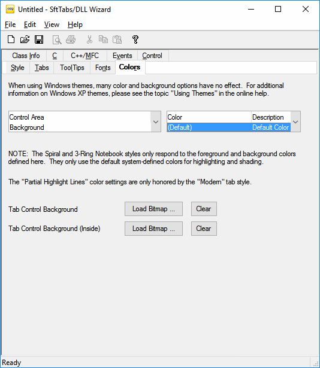Expand the Color selection dropdown arrow
Viewport: 320px width, 368px height.
(295, 122)
